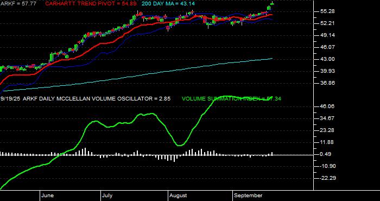The height and width of the screenshot is (201, 380).
Task: Click the 52.21 price axis value
Action: tap(328, 23)
